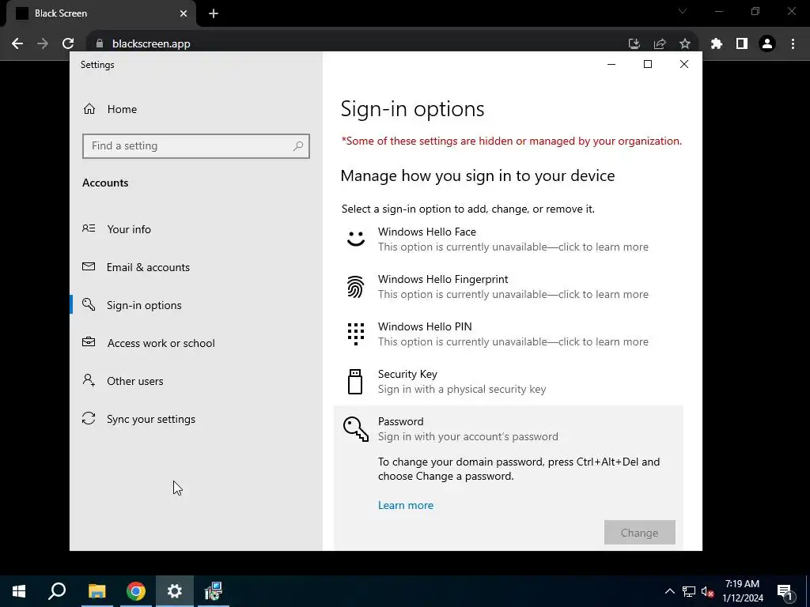Open the Chrome tab search chevron

click(682, 11)
